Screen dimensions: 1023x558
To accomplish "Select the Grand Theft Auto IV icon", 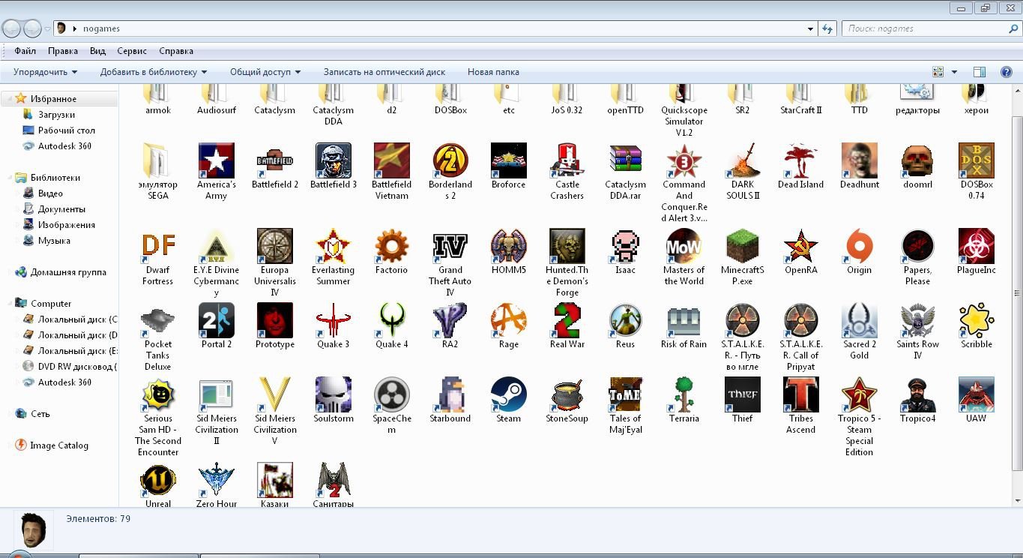I will click(450, 247).
